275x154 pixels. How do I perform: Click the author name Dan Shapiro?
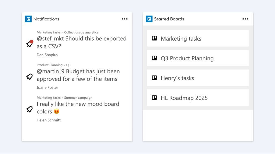47,55
